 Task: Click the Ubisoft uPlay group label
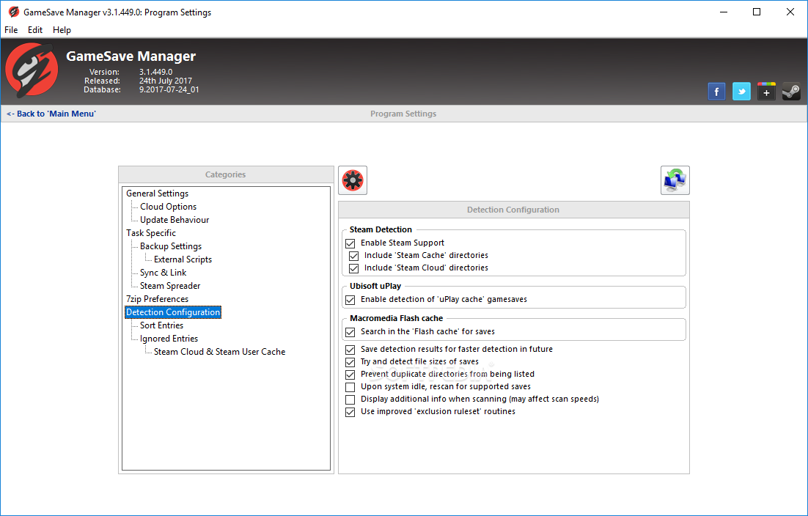point(375,286)
